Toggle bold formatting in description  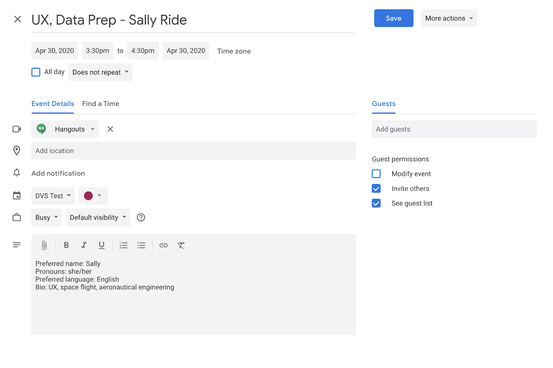[x=66, y=245]
